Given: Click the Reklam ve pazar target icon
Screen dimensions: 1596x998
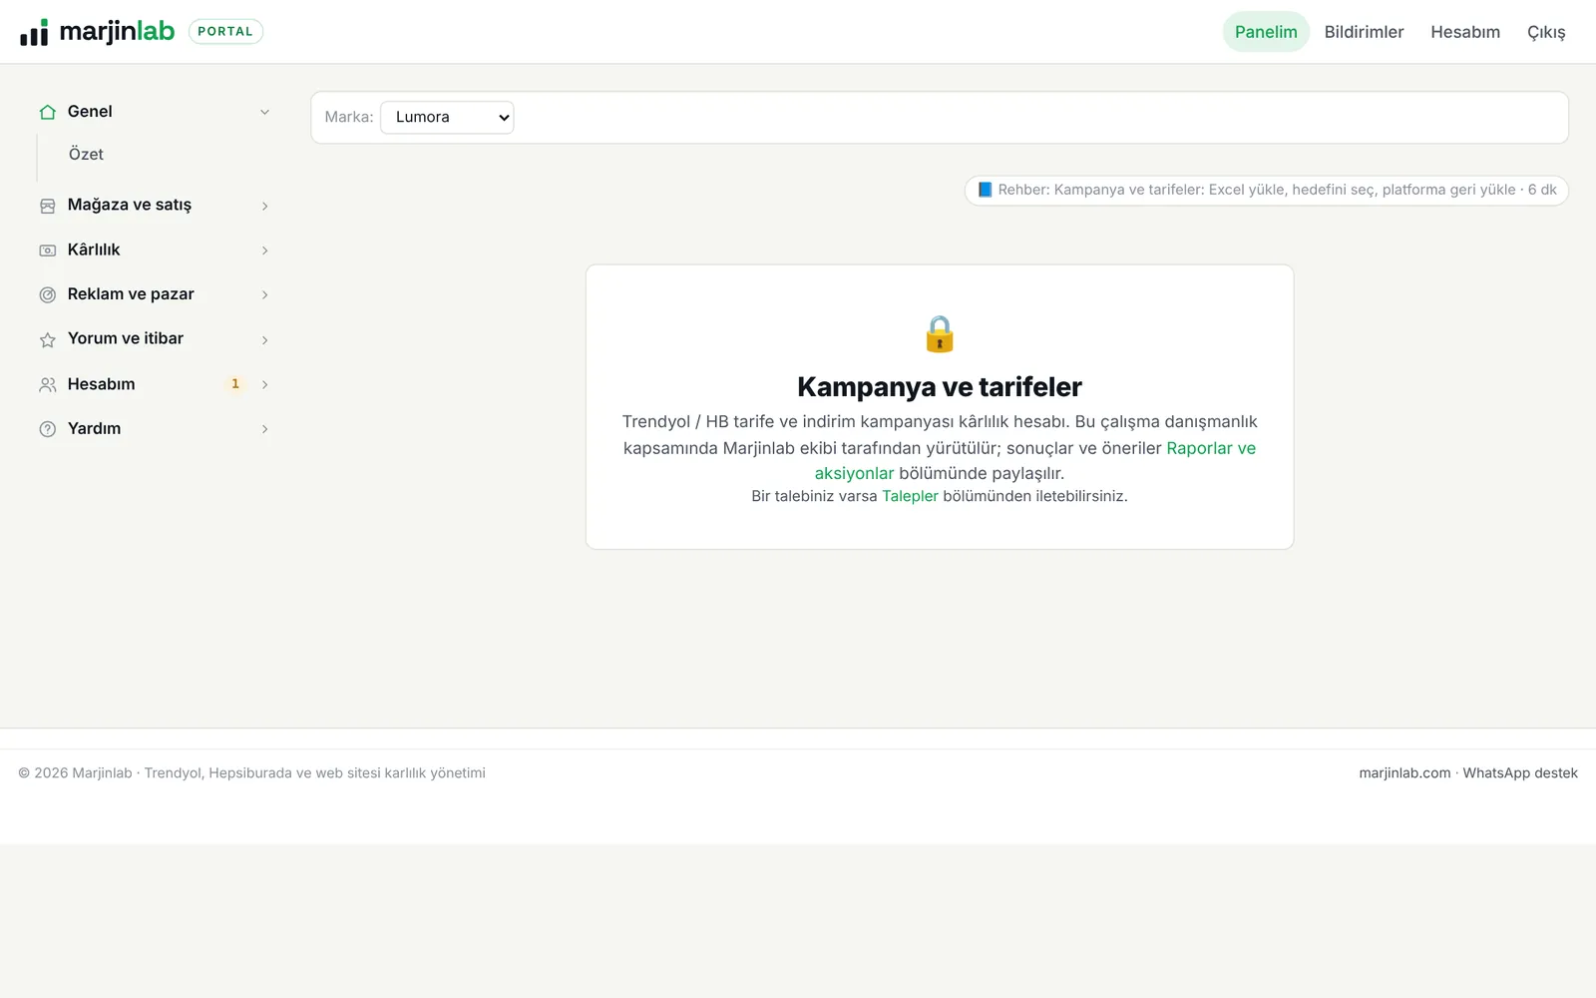Looking at the screenshot, I should click(x=47, y=294).
